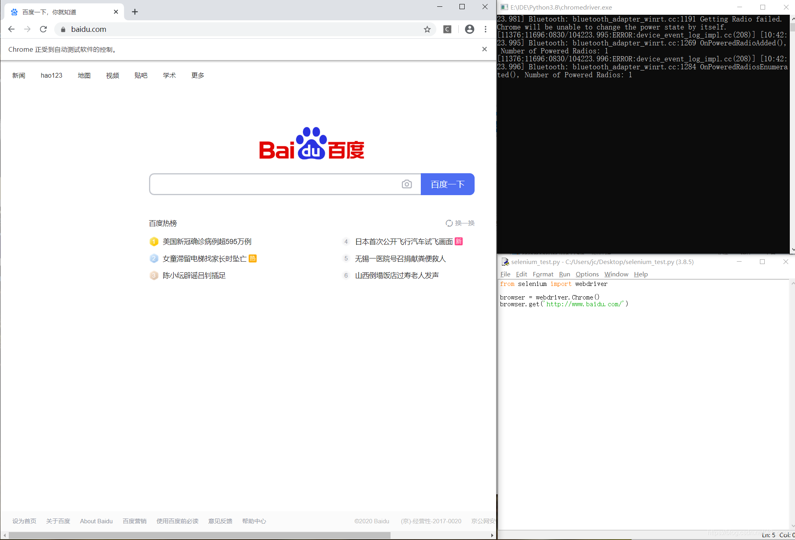Click the About Baidu footer link

[96, 521]
